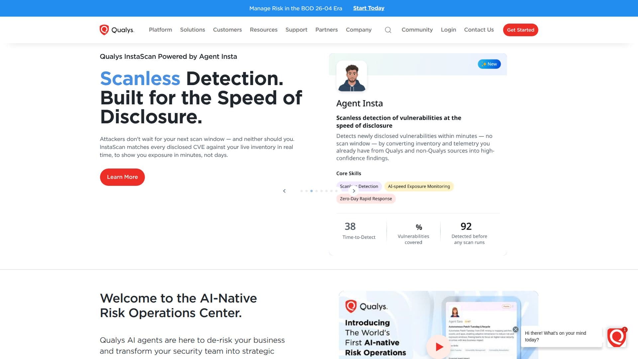
Task: Open the Company menu
Action: pyautogui.click(x=359, y=30)
